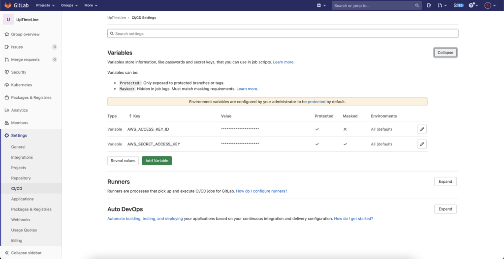Open Learn more link for masking requirements

tap(247, 89)
